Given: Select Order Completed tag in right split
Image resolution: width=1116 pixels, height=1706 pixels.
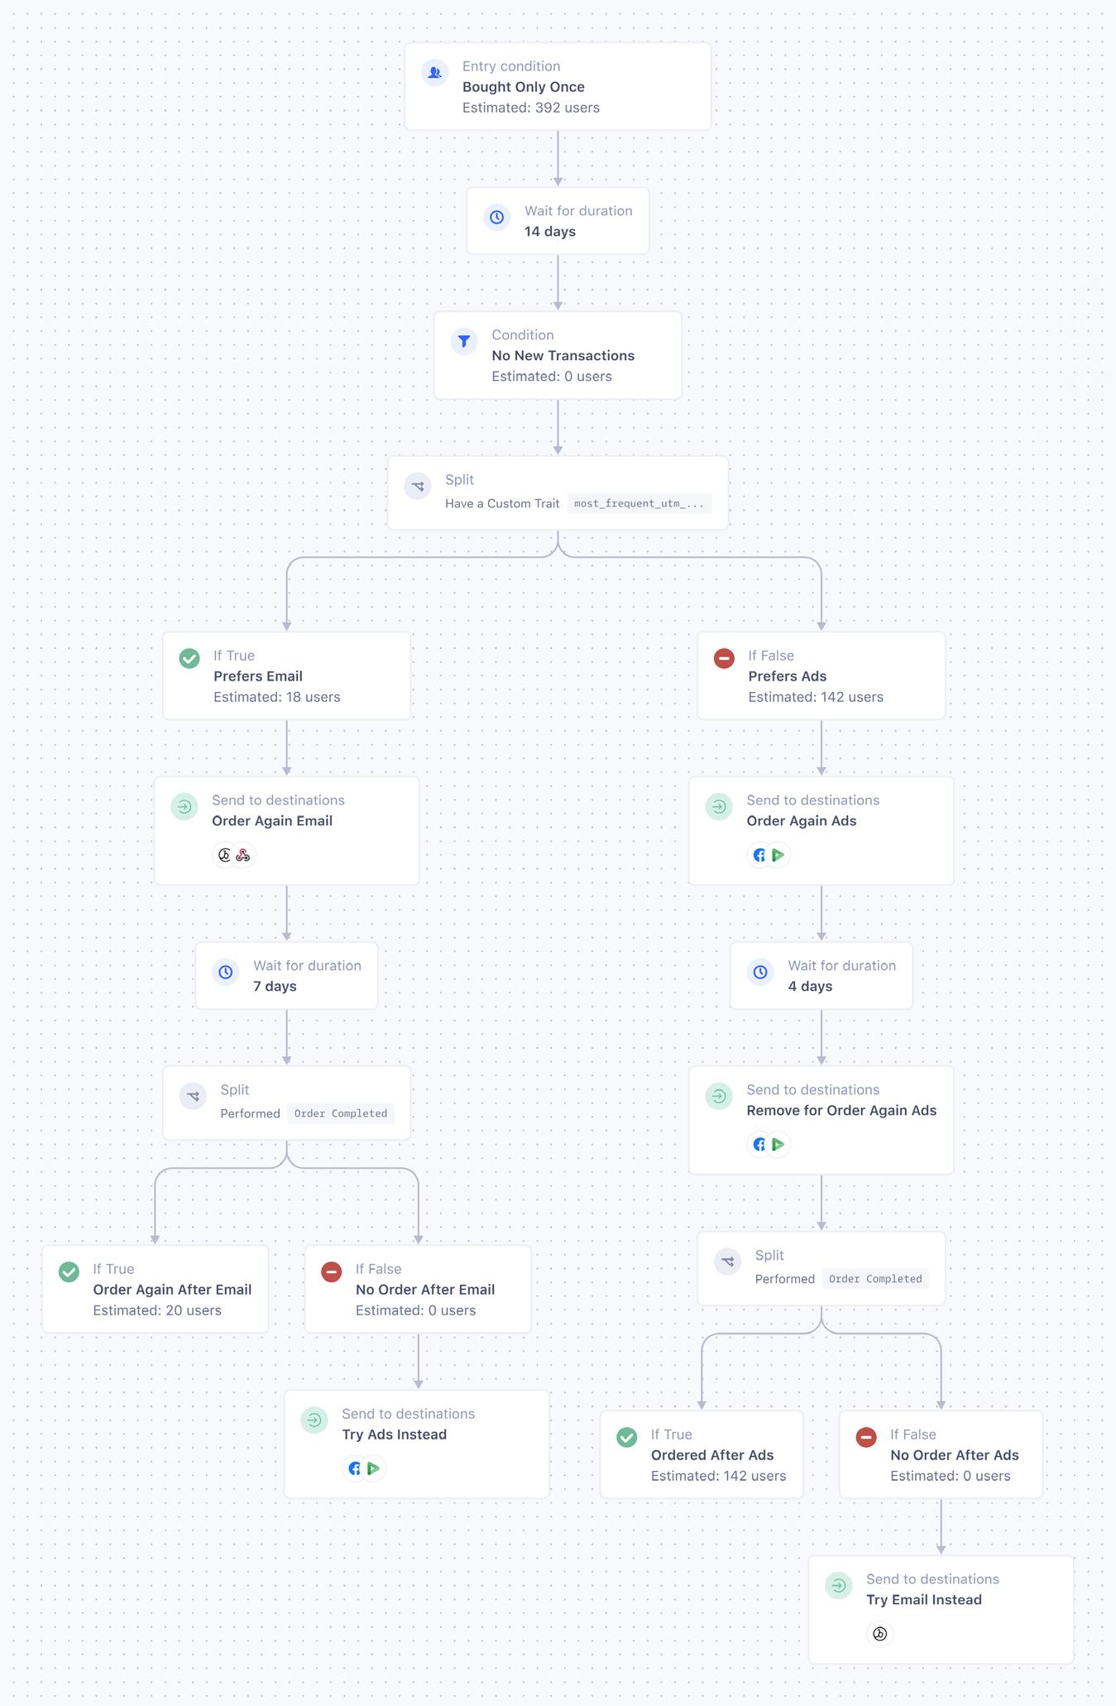Looking at the screenshot, I should (x=875, y=1279).
